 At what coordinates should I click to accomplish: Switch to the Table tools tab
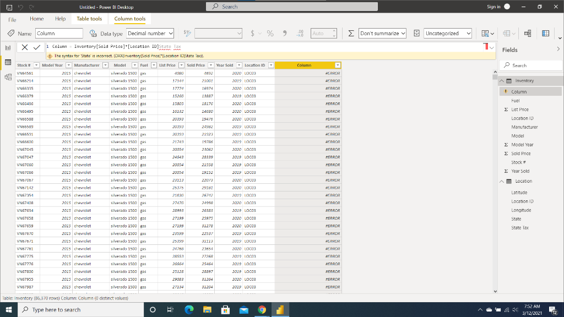[x=89, y=19]
